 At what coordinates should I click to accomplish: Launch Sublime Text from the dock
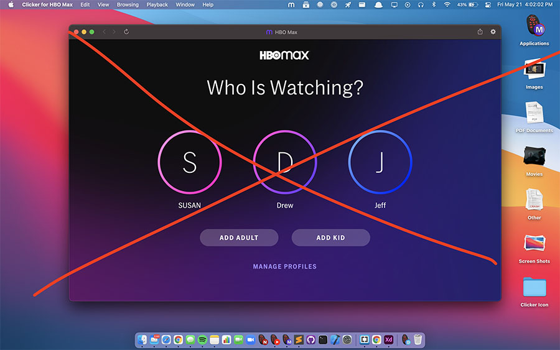tap(299, 339)
